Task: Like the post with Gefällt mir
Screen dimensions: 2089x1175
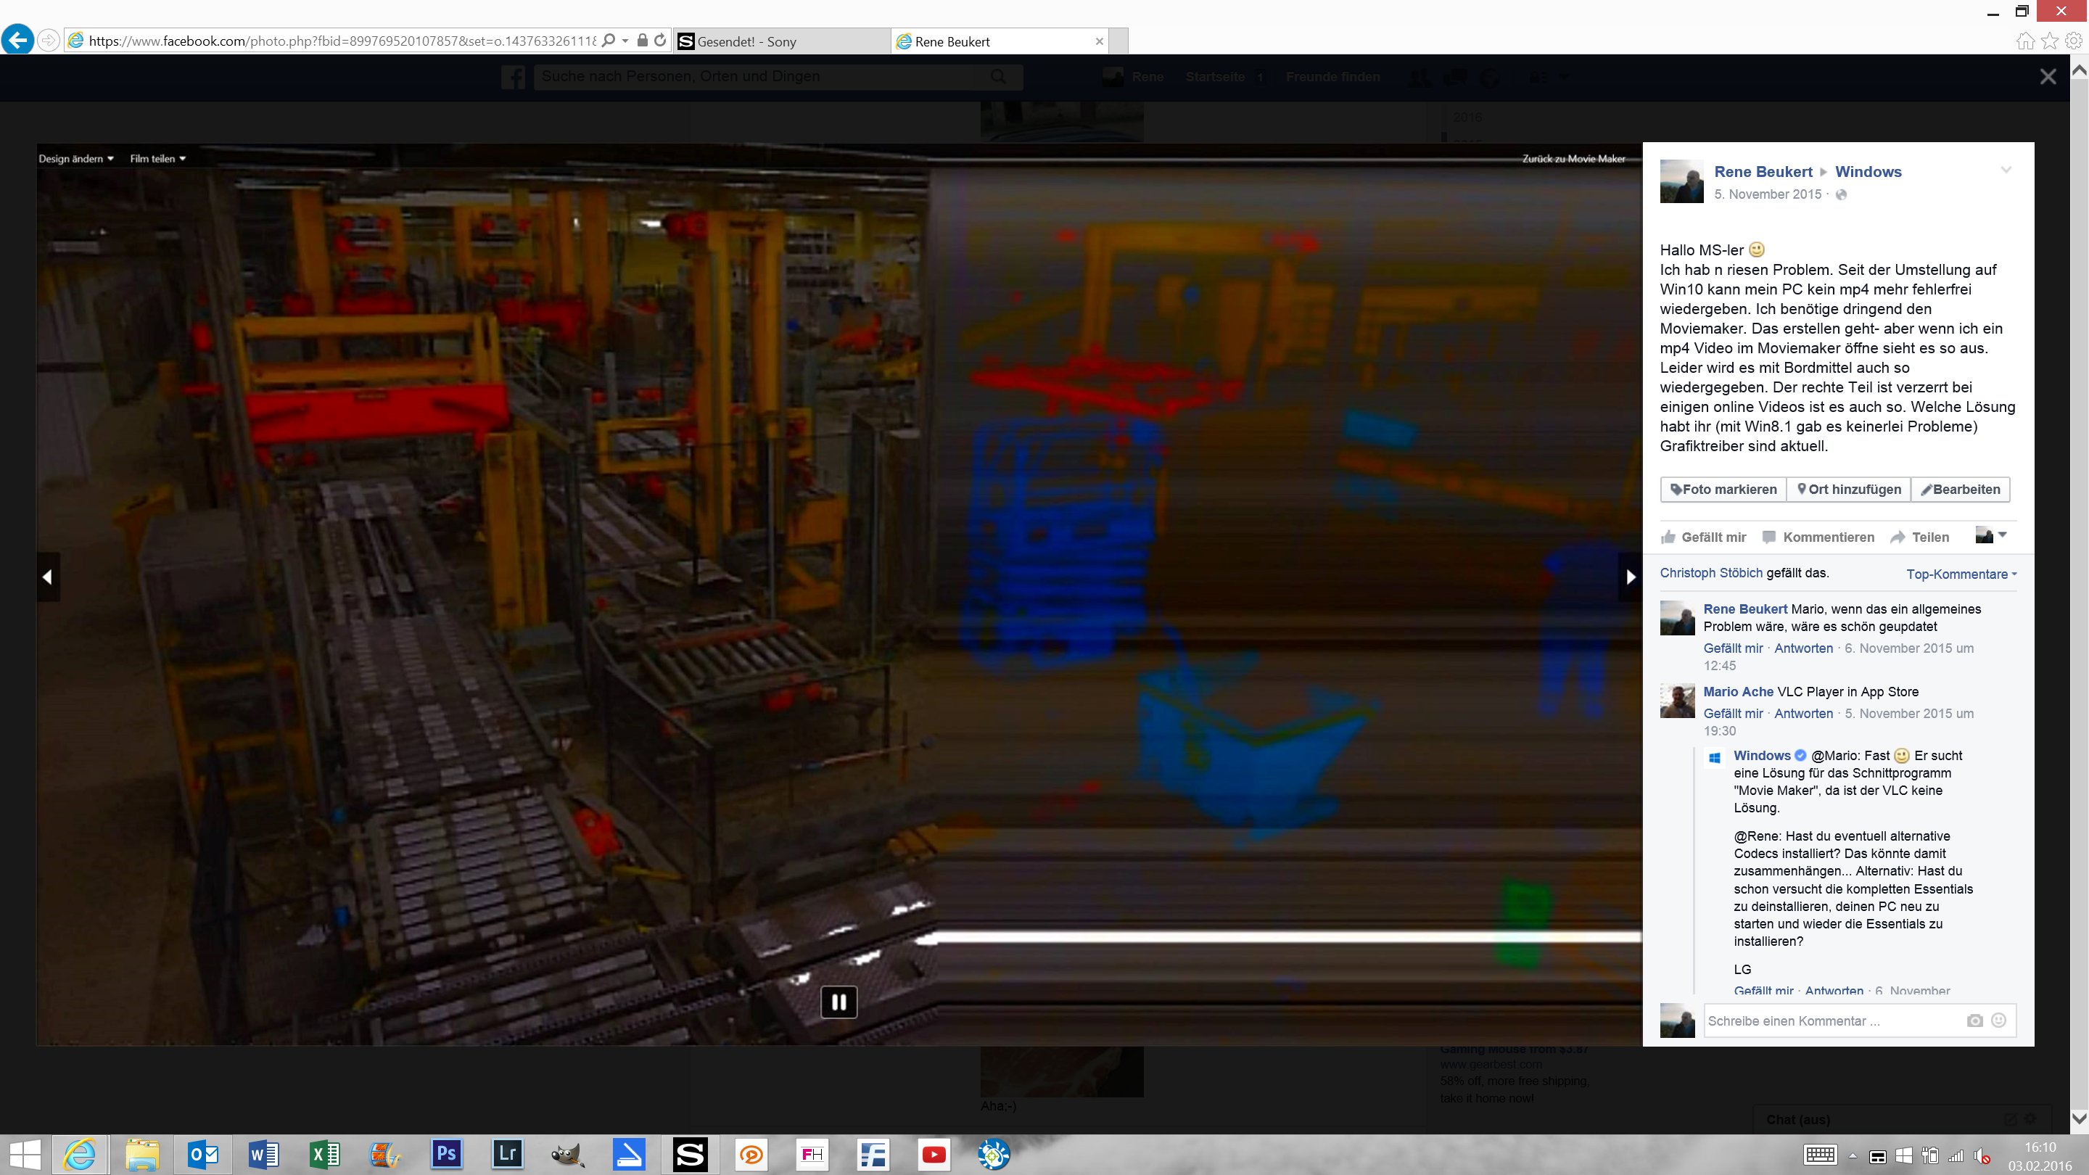Action: tap(1702, 537)
